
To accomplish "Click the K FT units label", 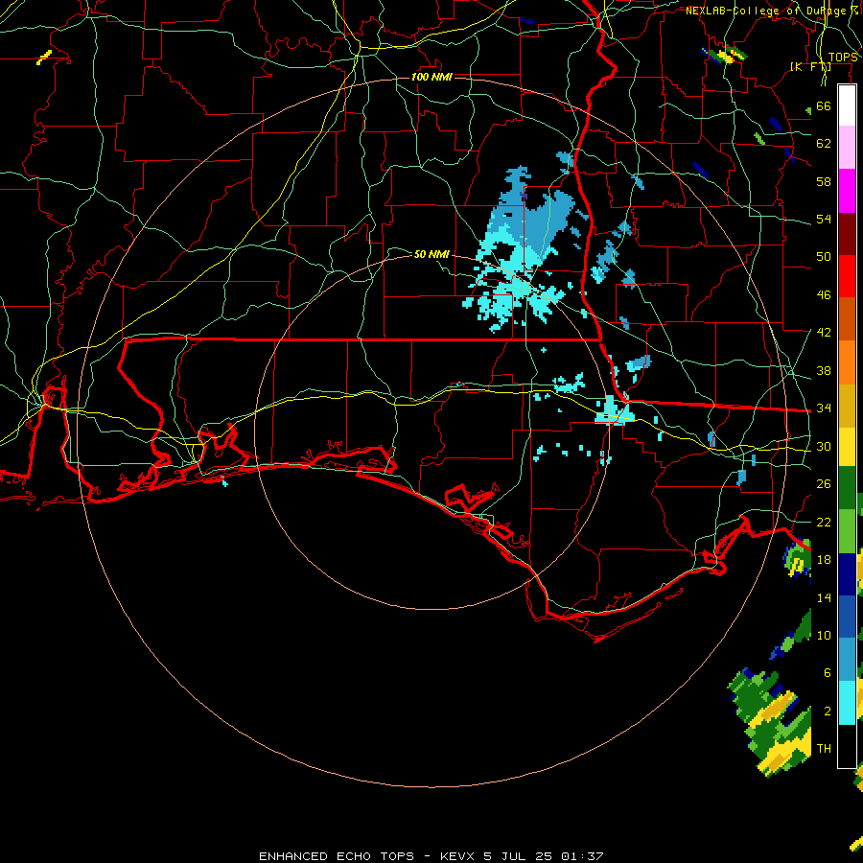I will [810, 67].
